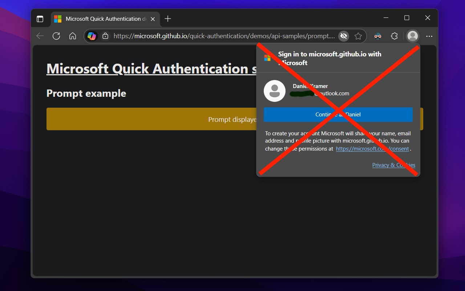Click the address bar URL

point(224,36)
